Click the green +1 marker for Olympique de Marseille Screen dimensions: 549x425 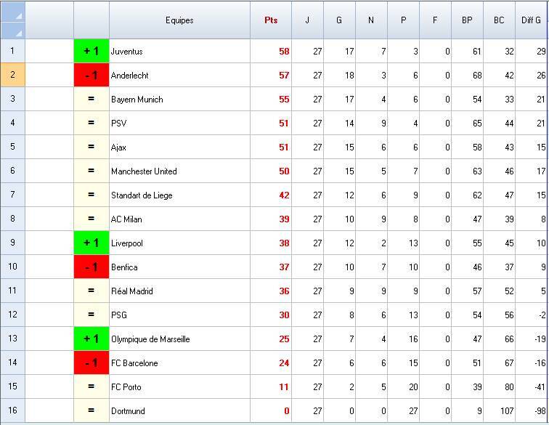coord(91,339)
